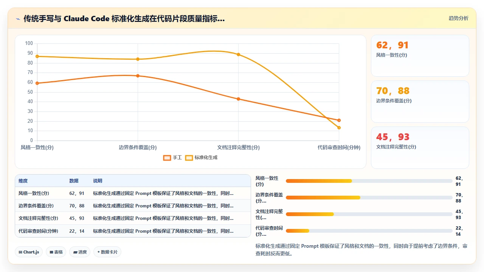Image resolution: width=484 pixels, height=272 pixels.
Task: Click the table value 45，93
Action: coord(77,218)
